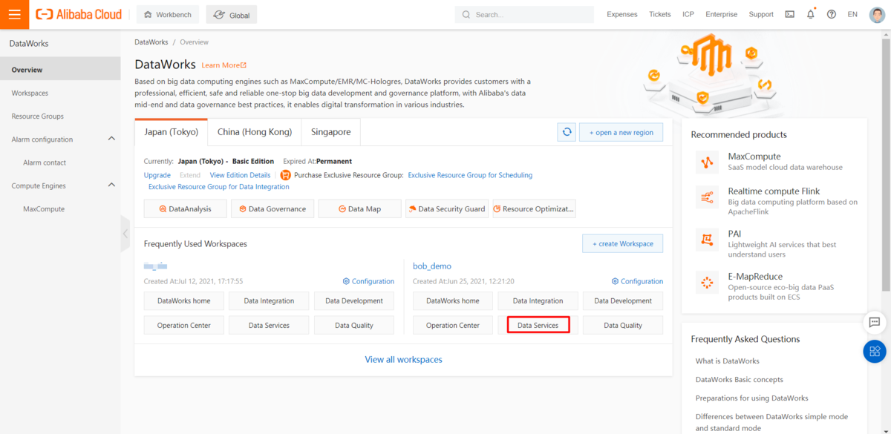
Task: Open Exclusive Resource Group for Data Integration
Action: (219, 187)
